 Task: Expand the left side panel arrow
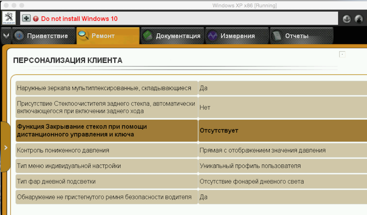(x=6, y=147)
